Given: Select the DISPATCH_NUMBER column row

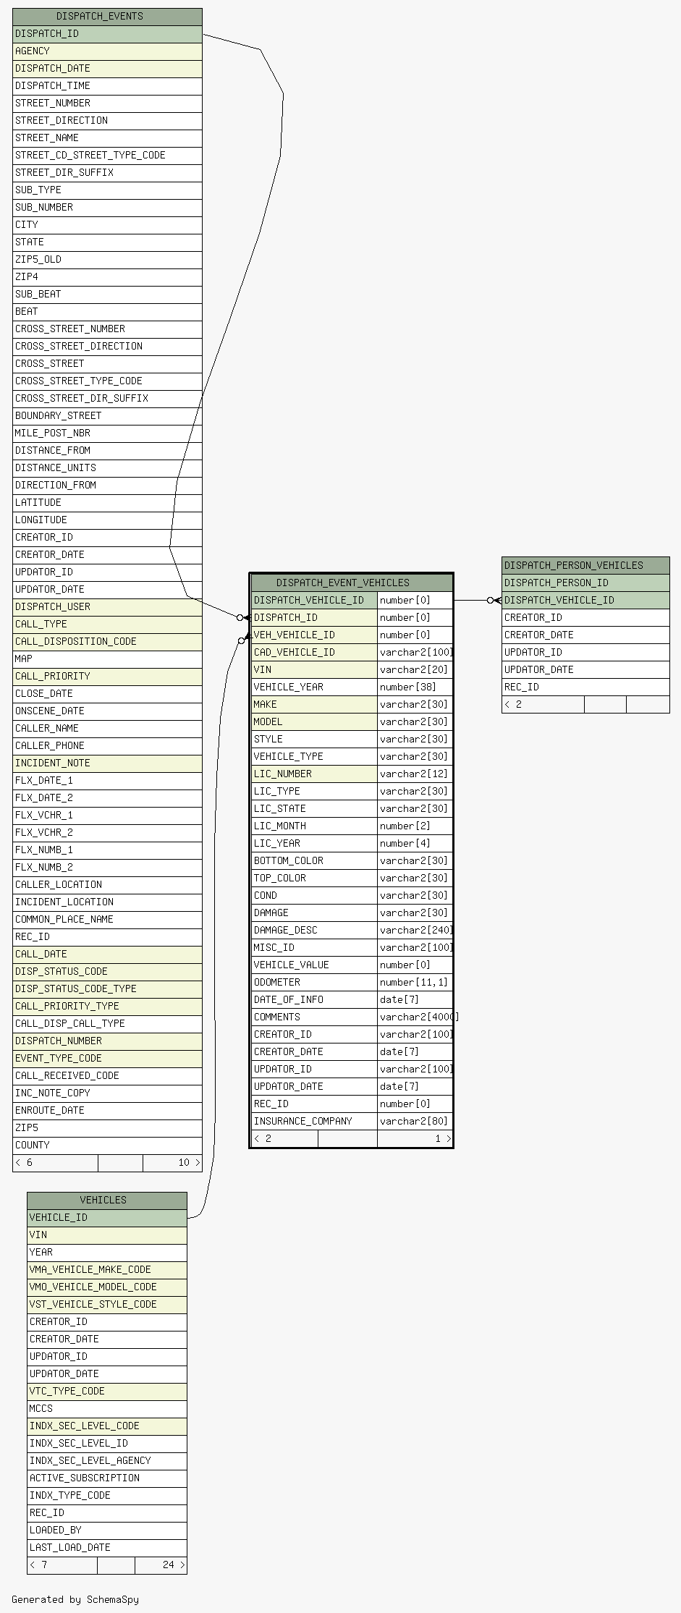Looking at the screenshot, I should coord(107,1041).
